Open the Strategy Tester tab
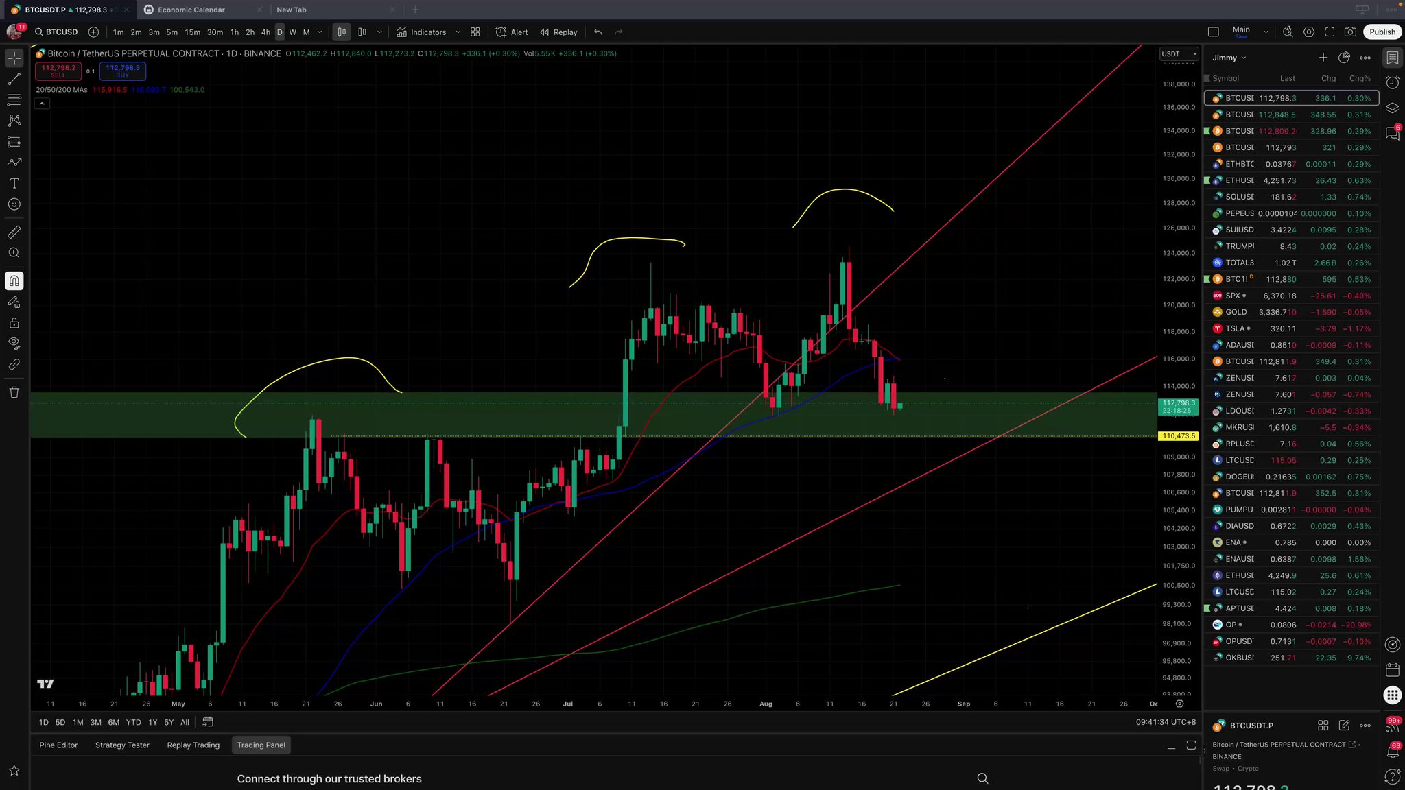 (122, 745)
